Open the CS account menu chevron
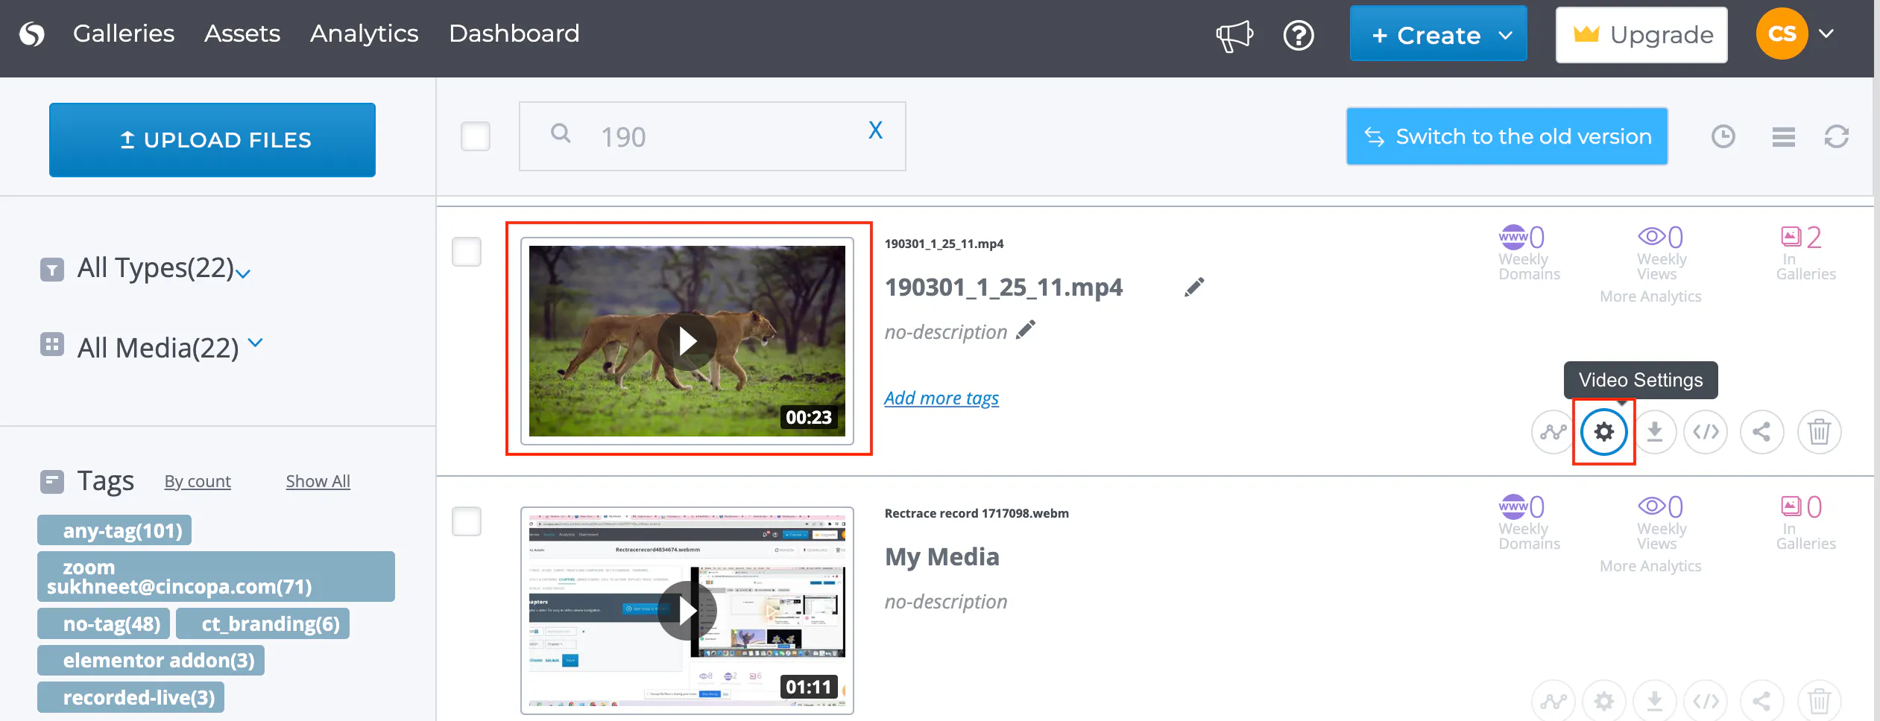Image resolution: width=1880 pixels, height=721 pixels. pyautogui.click(x=1826, y=34)
